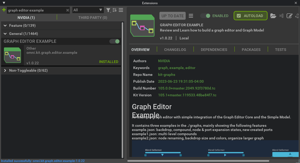
Task: Open in Visual Studio Code icon
Action: 281,16
